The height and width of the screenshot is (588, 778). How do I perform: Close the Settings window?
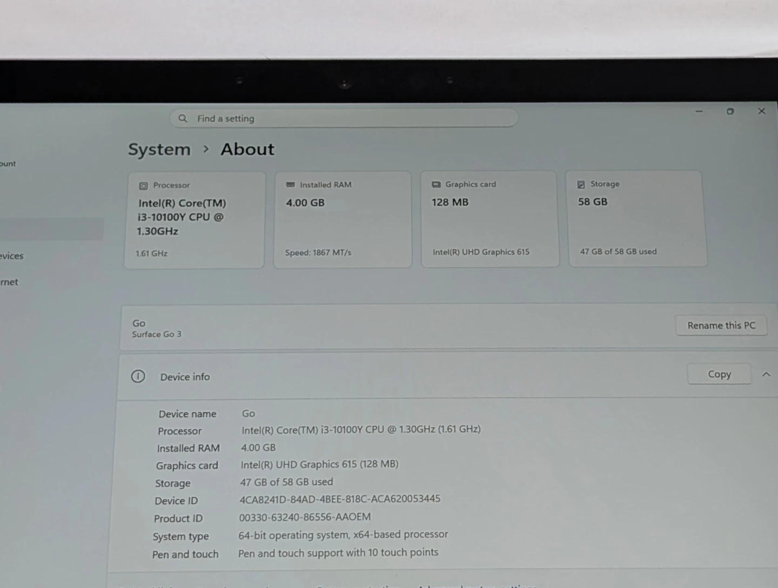[761, 111]
